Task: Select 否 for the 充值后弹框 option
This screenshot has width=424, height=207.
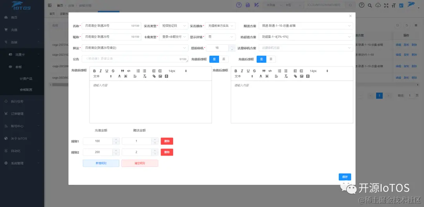Action: tap(271, 59)
